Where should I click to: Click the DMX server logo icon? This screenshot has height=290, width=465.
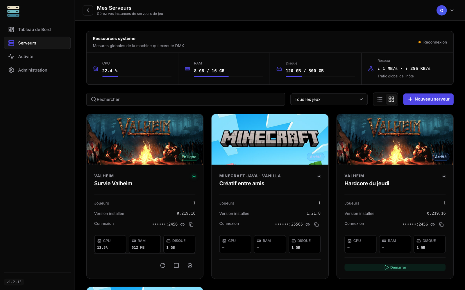tap(13, 11)
